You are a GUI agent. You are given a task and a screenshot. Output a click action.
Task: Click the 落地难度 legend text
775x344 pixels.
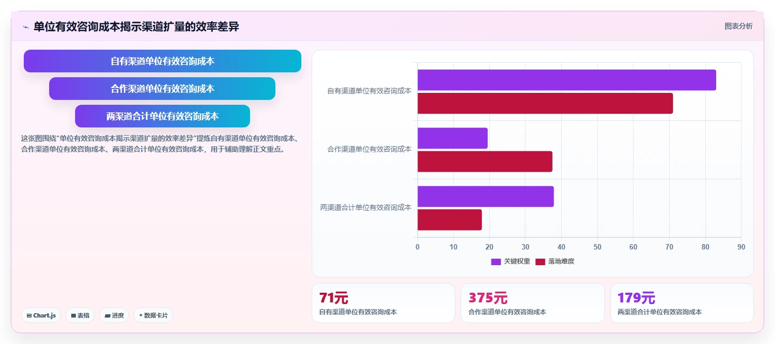[x=561, y=261]
